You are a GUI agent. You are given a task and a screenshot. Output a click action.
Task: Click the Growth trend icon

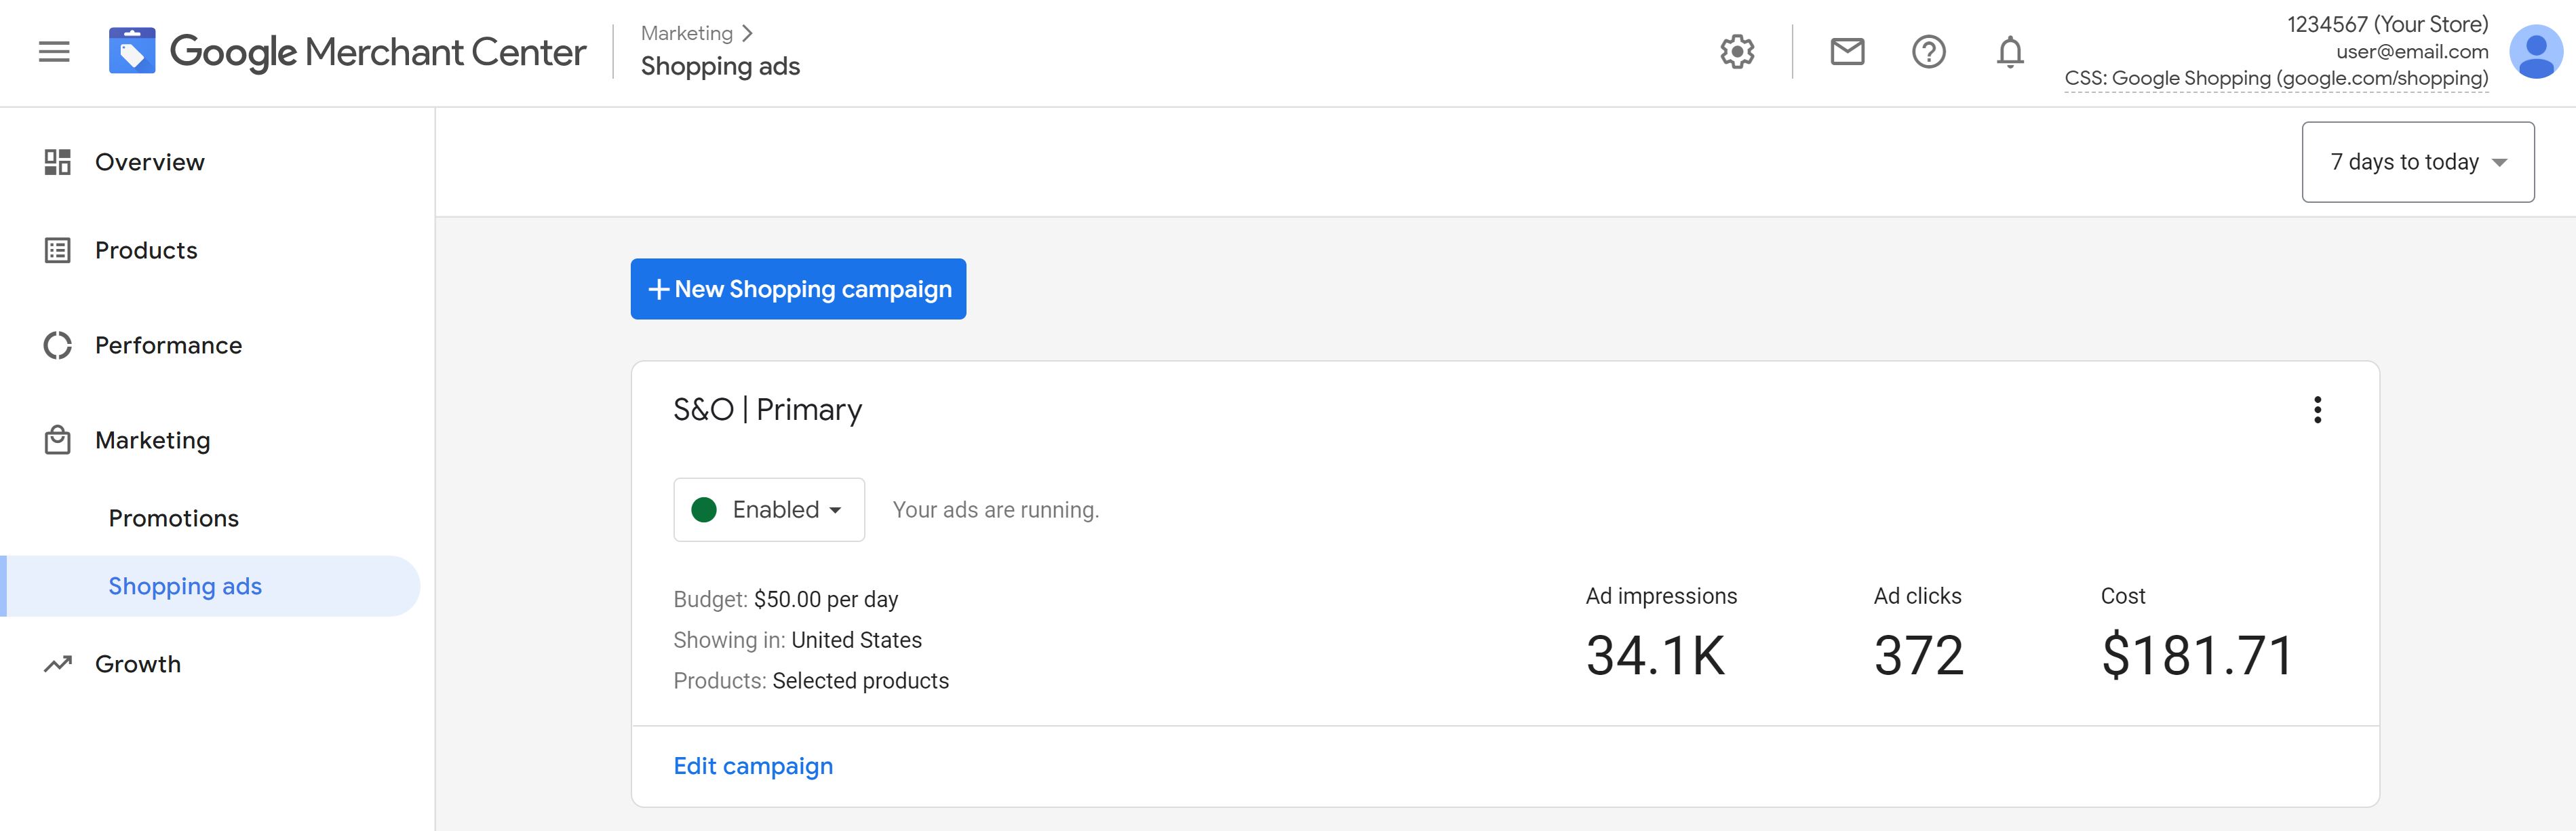[x=58, y=664]
